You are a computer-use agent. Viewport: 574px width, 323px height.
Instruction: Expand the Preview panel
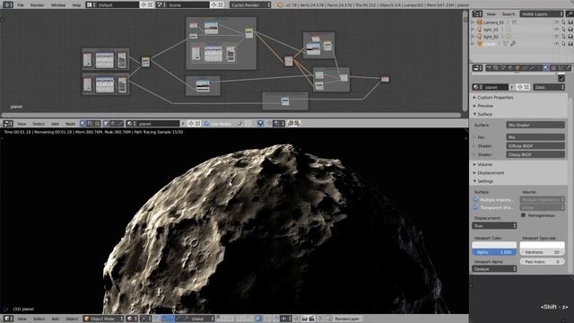(x=483, y=106)
